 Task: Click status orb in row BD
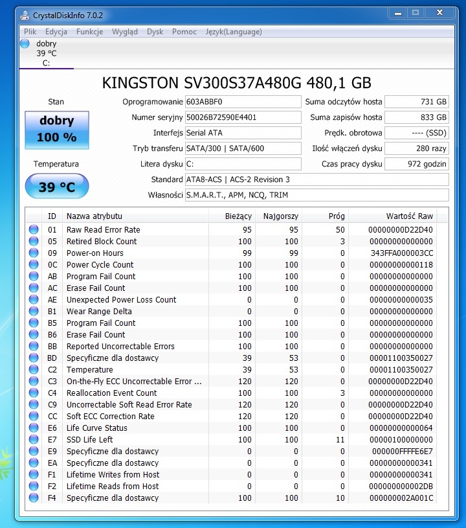click(34, 358)
